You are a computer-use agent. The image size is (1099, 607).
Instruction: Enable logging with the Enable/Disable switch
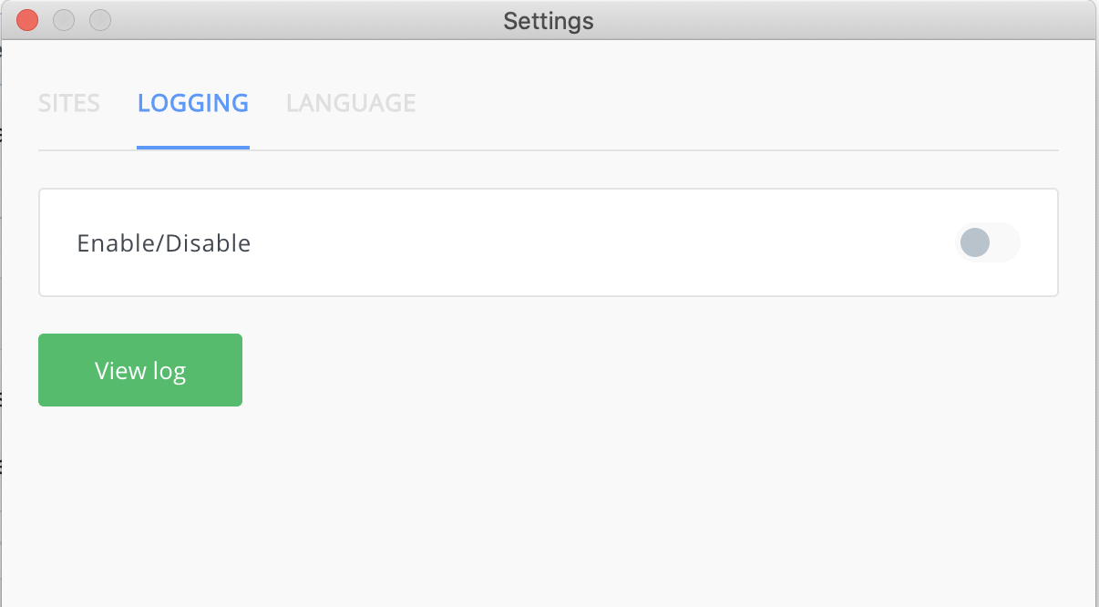[988, 242]
